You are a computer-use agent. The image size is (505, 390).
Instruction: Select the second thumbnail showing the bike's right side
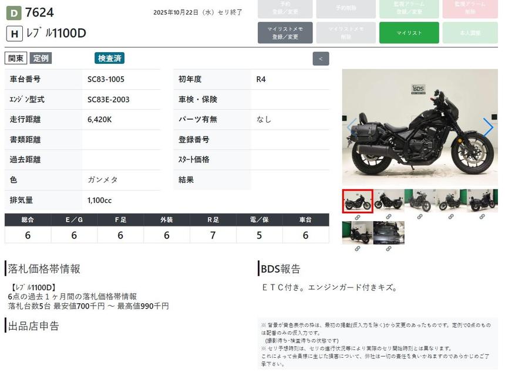pyautogui.click(x=388, y=201)
